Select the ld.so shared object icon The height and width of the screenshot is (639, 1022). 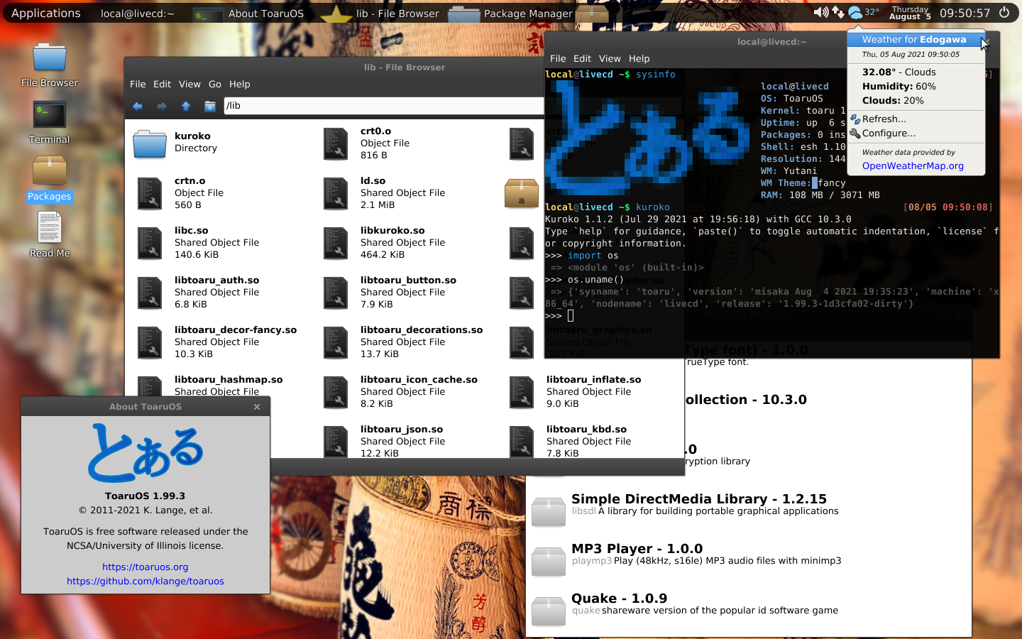(336, 193)
